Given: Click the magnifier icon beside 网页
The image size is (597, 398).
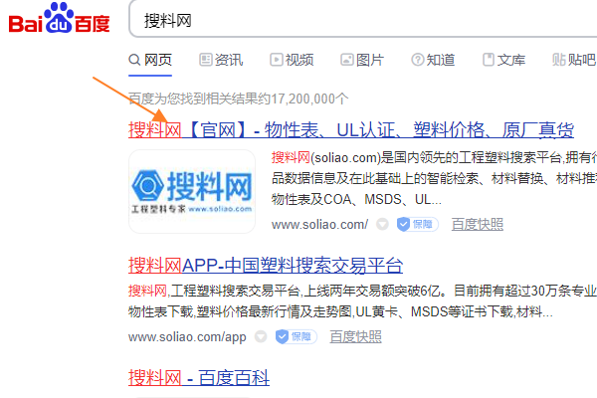Looking at the screenshot, I should click(134, 60).
